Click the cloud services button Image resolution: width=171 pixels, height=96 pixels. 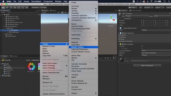click(141, 7)
